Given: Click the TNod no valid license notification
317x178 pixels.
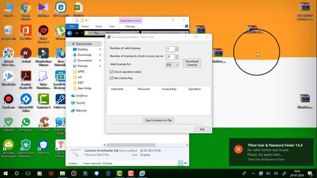Looking at the screenshot, I should [x=271, y=152].
